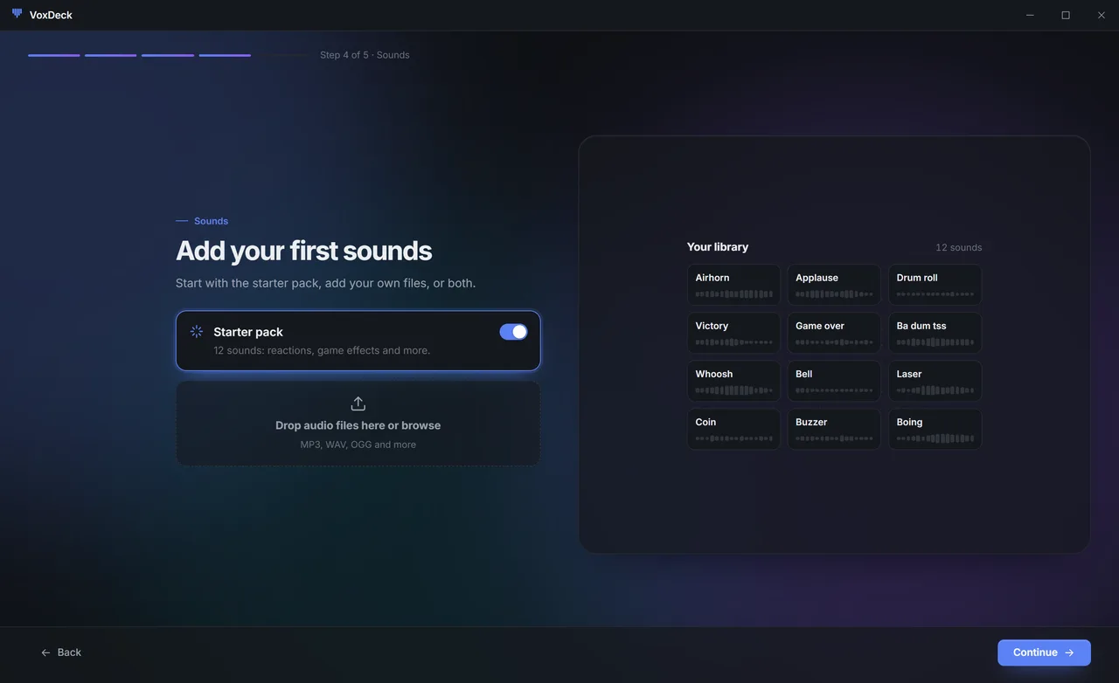Select the Laser sound card
Screen dimensions: 1119x683
click(x=935, y=381)
